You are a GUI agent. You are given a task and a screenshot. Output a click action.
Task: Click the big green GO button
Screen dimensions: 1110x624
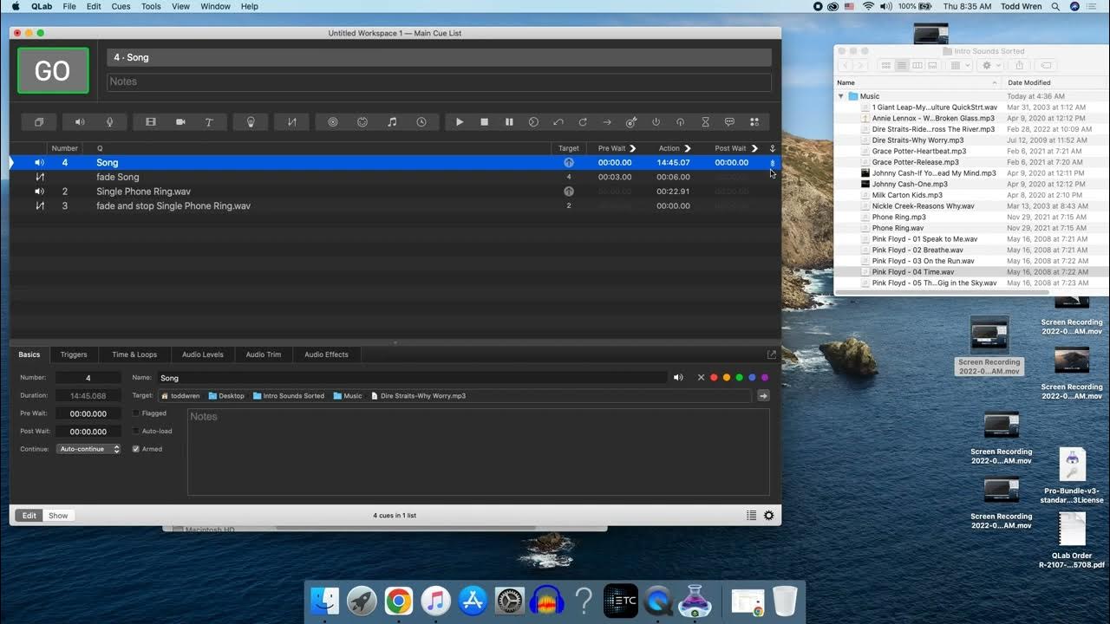(x=53, y=70)
